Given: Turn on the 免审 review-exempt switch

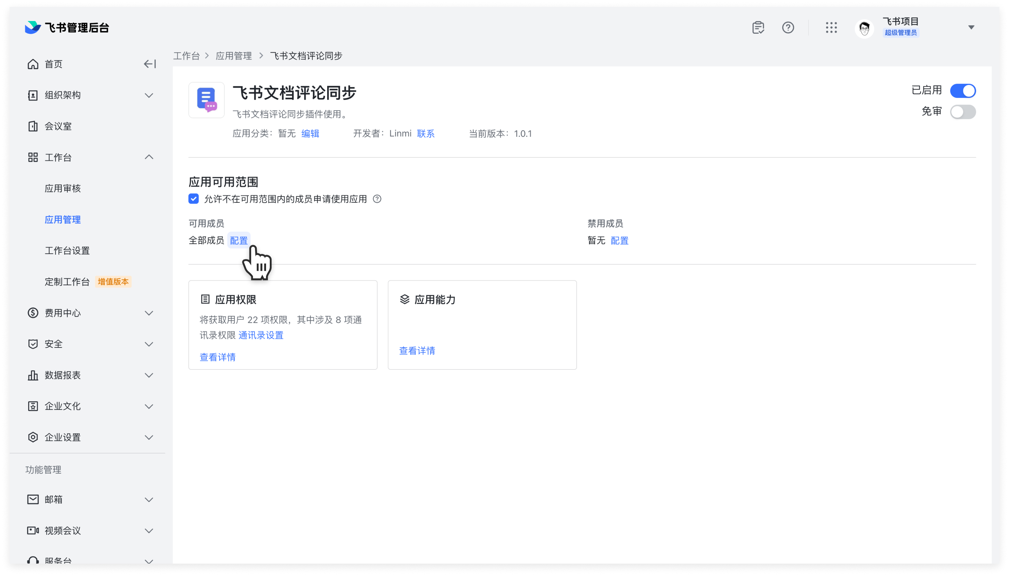Looking at the screenshot, I should (962, 112).
